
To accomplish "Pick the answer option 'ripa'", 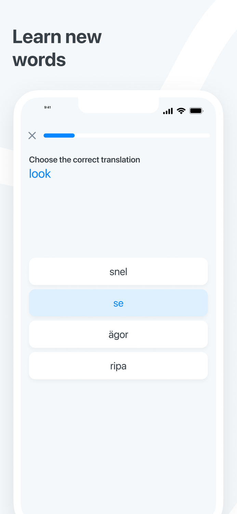I will coord(118,366).
